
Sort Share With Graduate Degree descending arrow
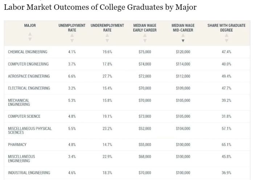click(x=226, y=41)
